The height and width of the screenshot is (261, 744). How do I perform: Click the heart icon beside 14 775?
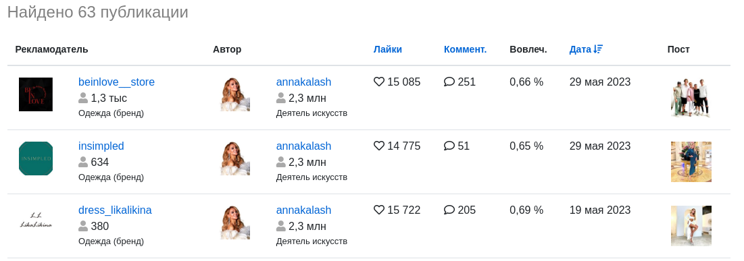[378, 146]
